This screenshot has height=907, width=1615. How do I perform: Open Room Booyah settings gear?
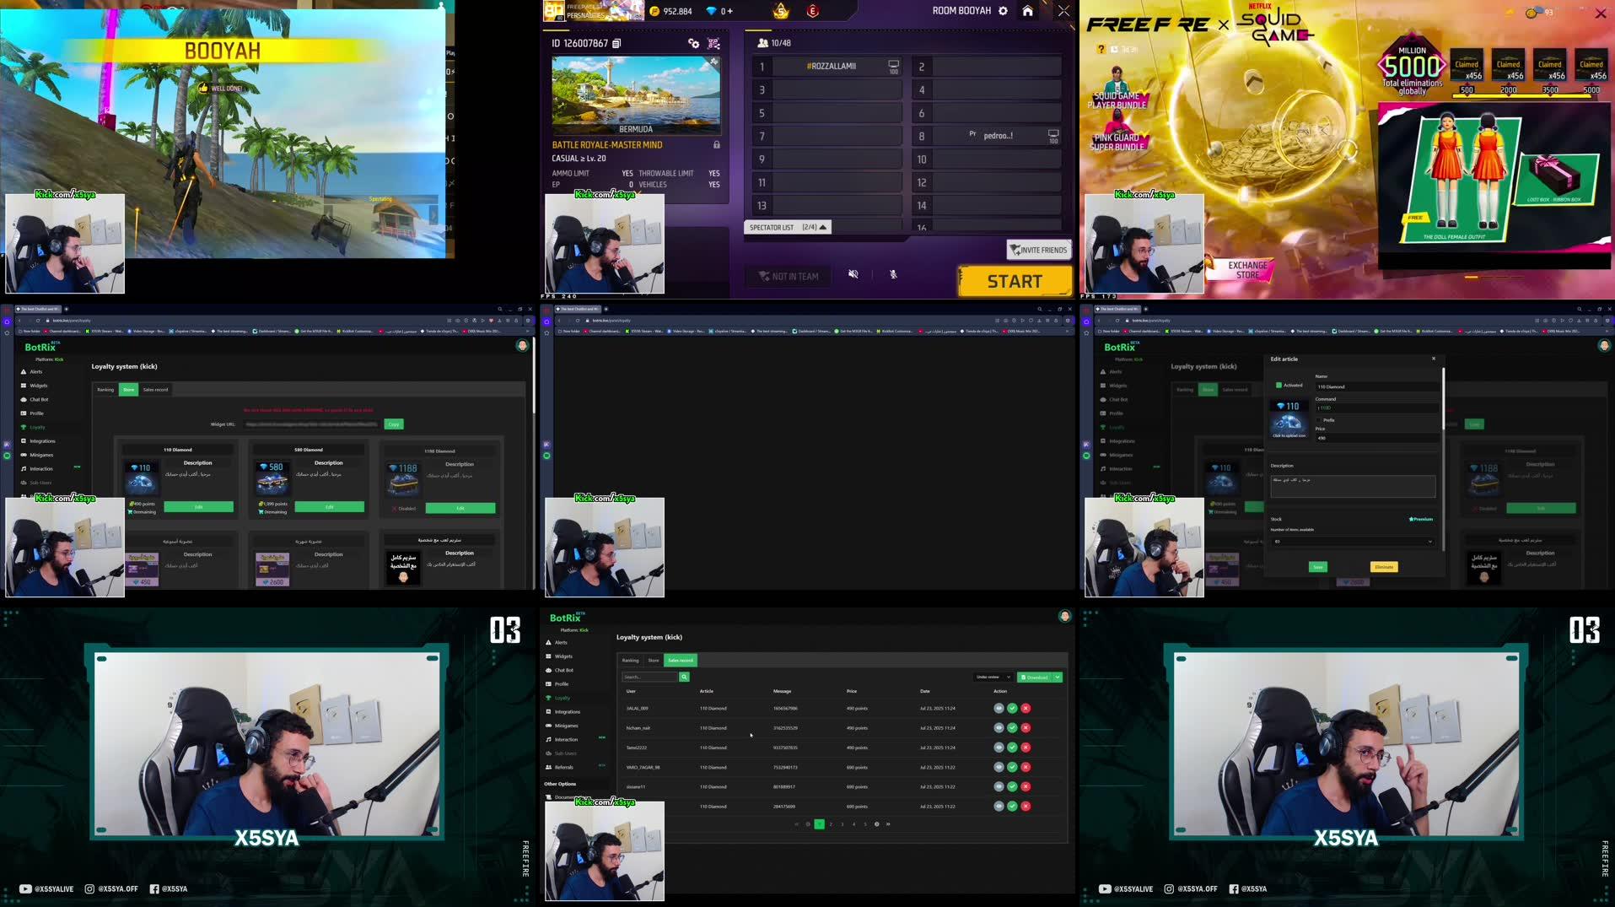click(1003, 11)
